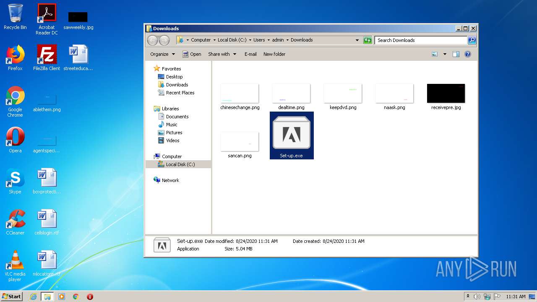Open sawweekly.jpg on the desktop
Screen dimensions: 537x302
78,20
